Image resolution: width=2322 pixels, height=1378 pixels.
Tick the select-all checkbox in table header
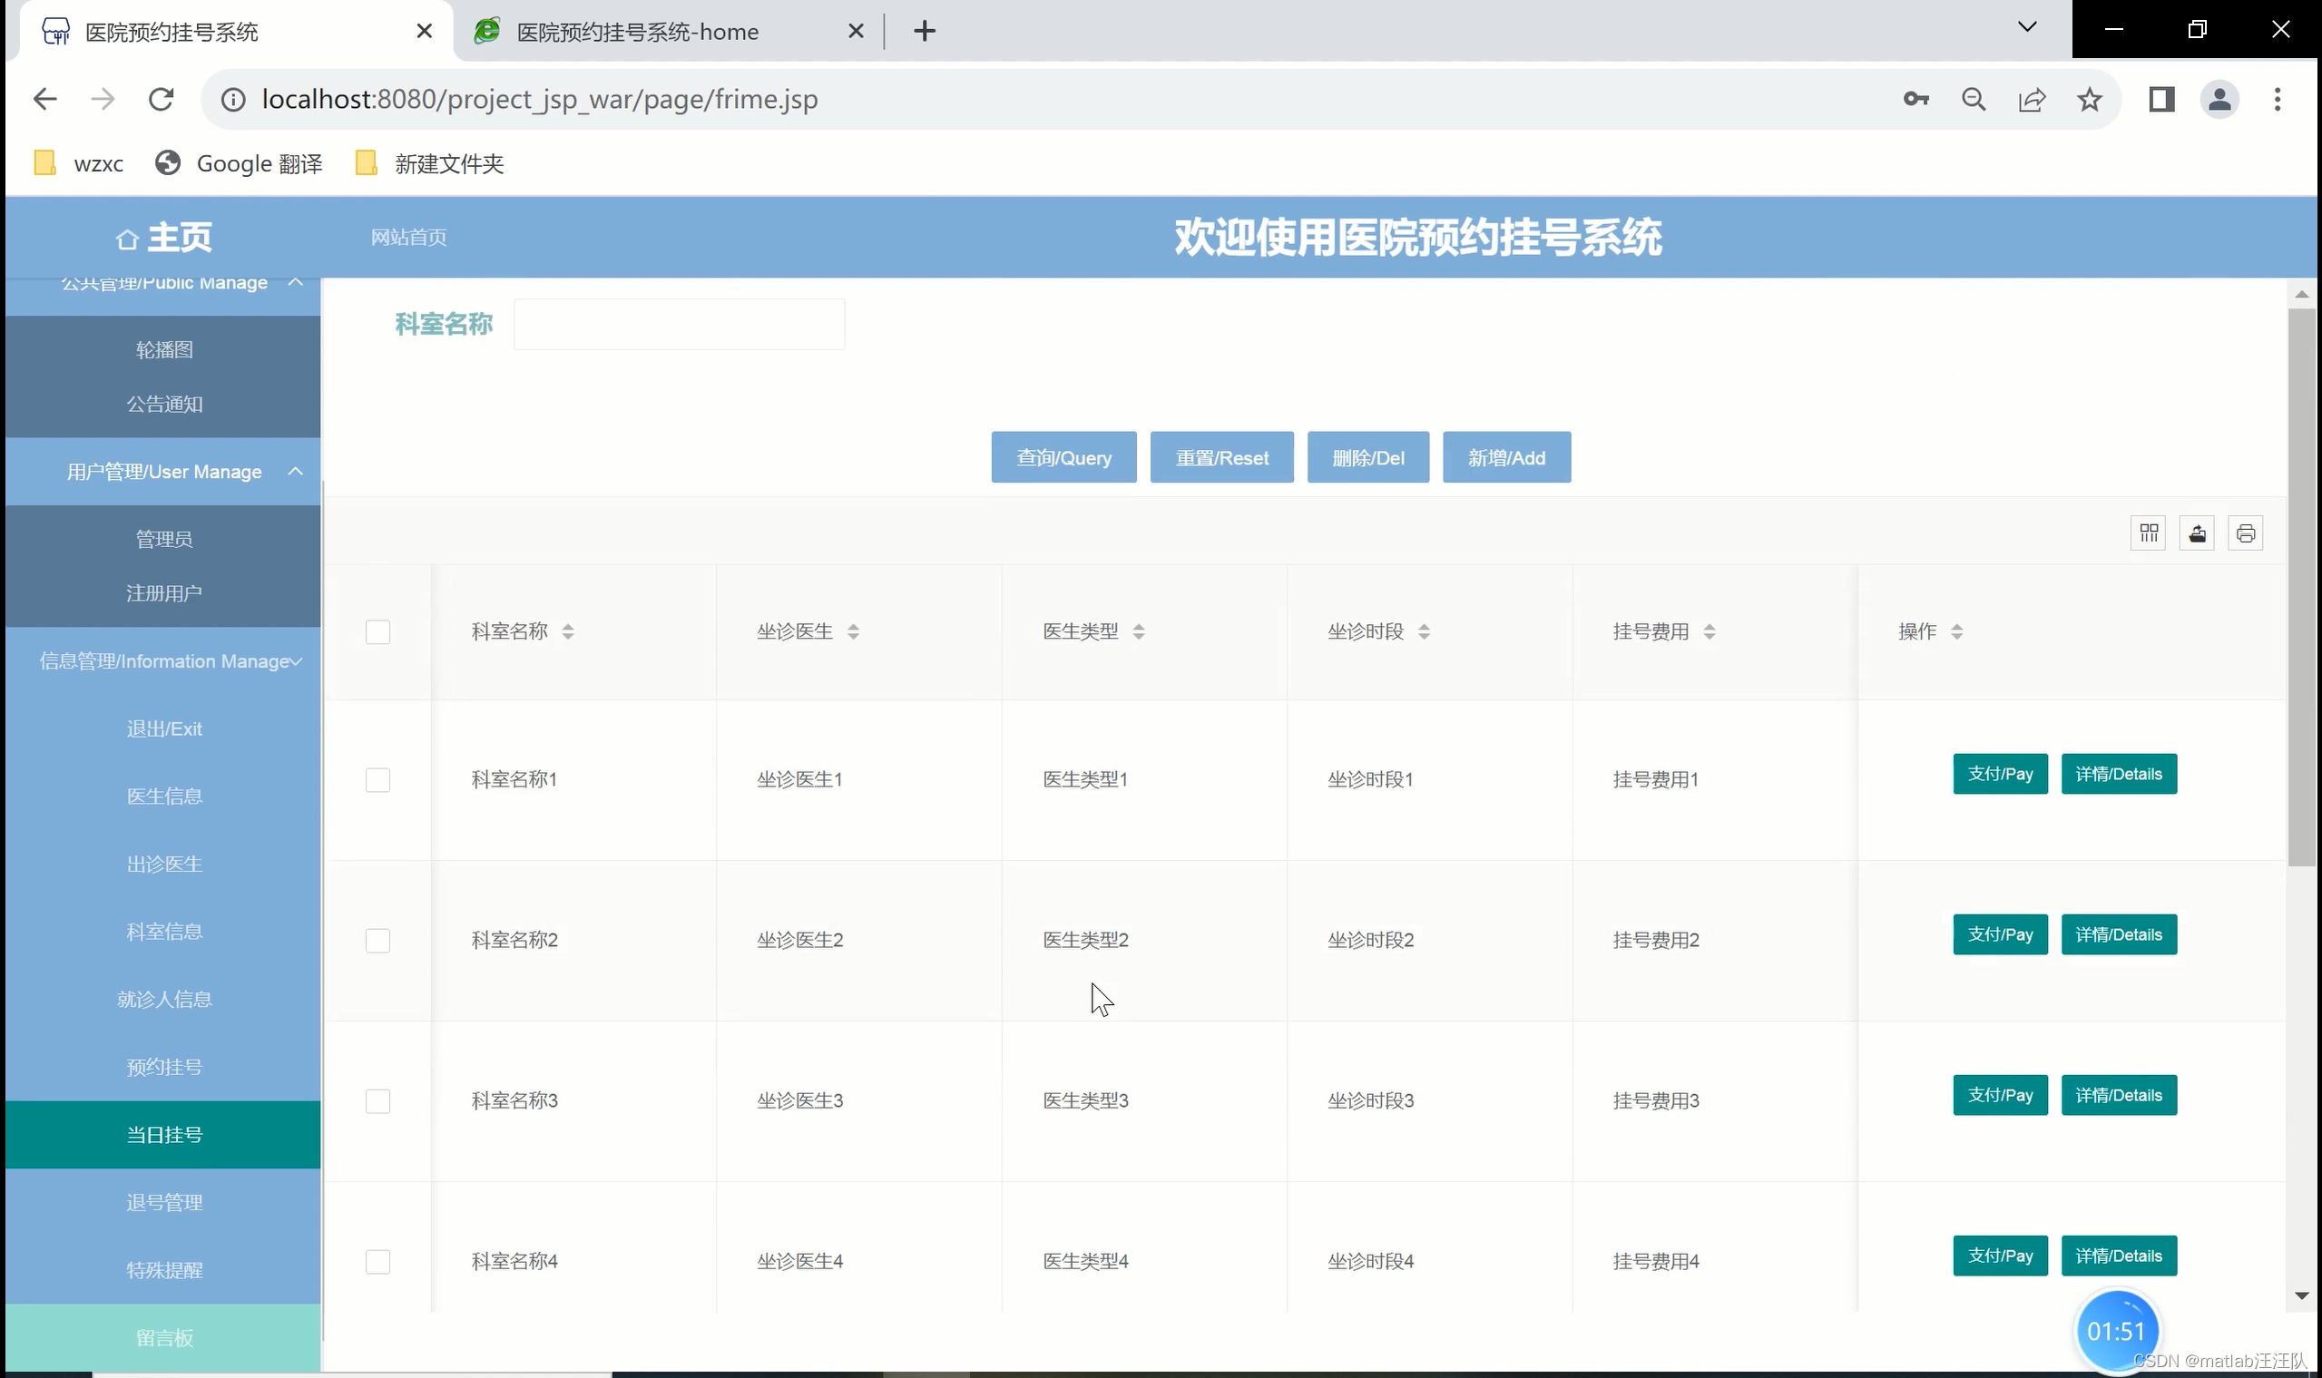(x=378, y=632)
